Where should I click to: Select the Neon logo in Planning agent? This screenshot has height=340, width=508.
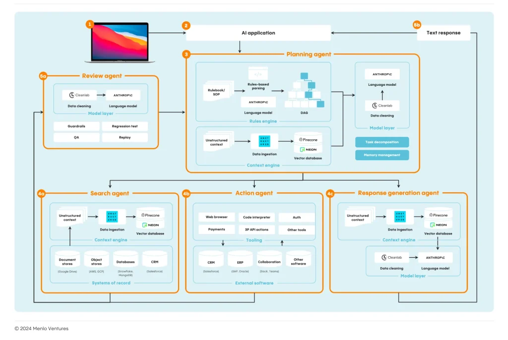[308, 149]
